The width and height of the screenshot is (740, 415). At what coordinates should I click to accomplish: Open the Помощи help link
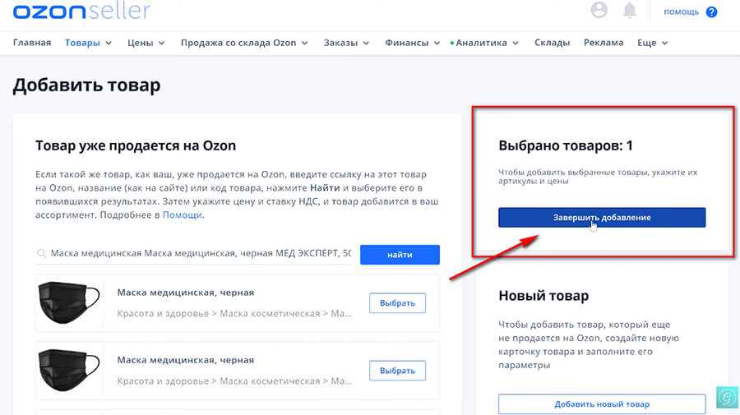click(182, 215)
